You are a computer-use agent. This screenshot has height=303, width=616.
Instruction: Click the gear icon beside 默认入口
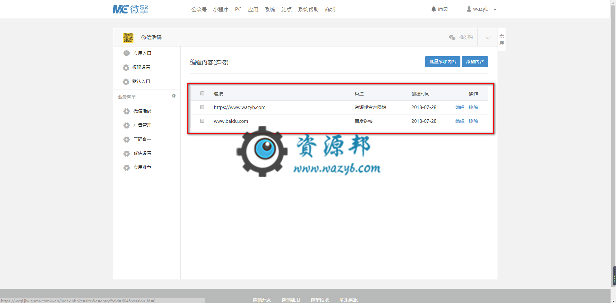coord(126,82)
